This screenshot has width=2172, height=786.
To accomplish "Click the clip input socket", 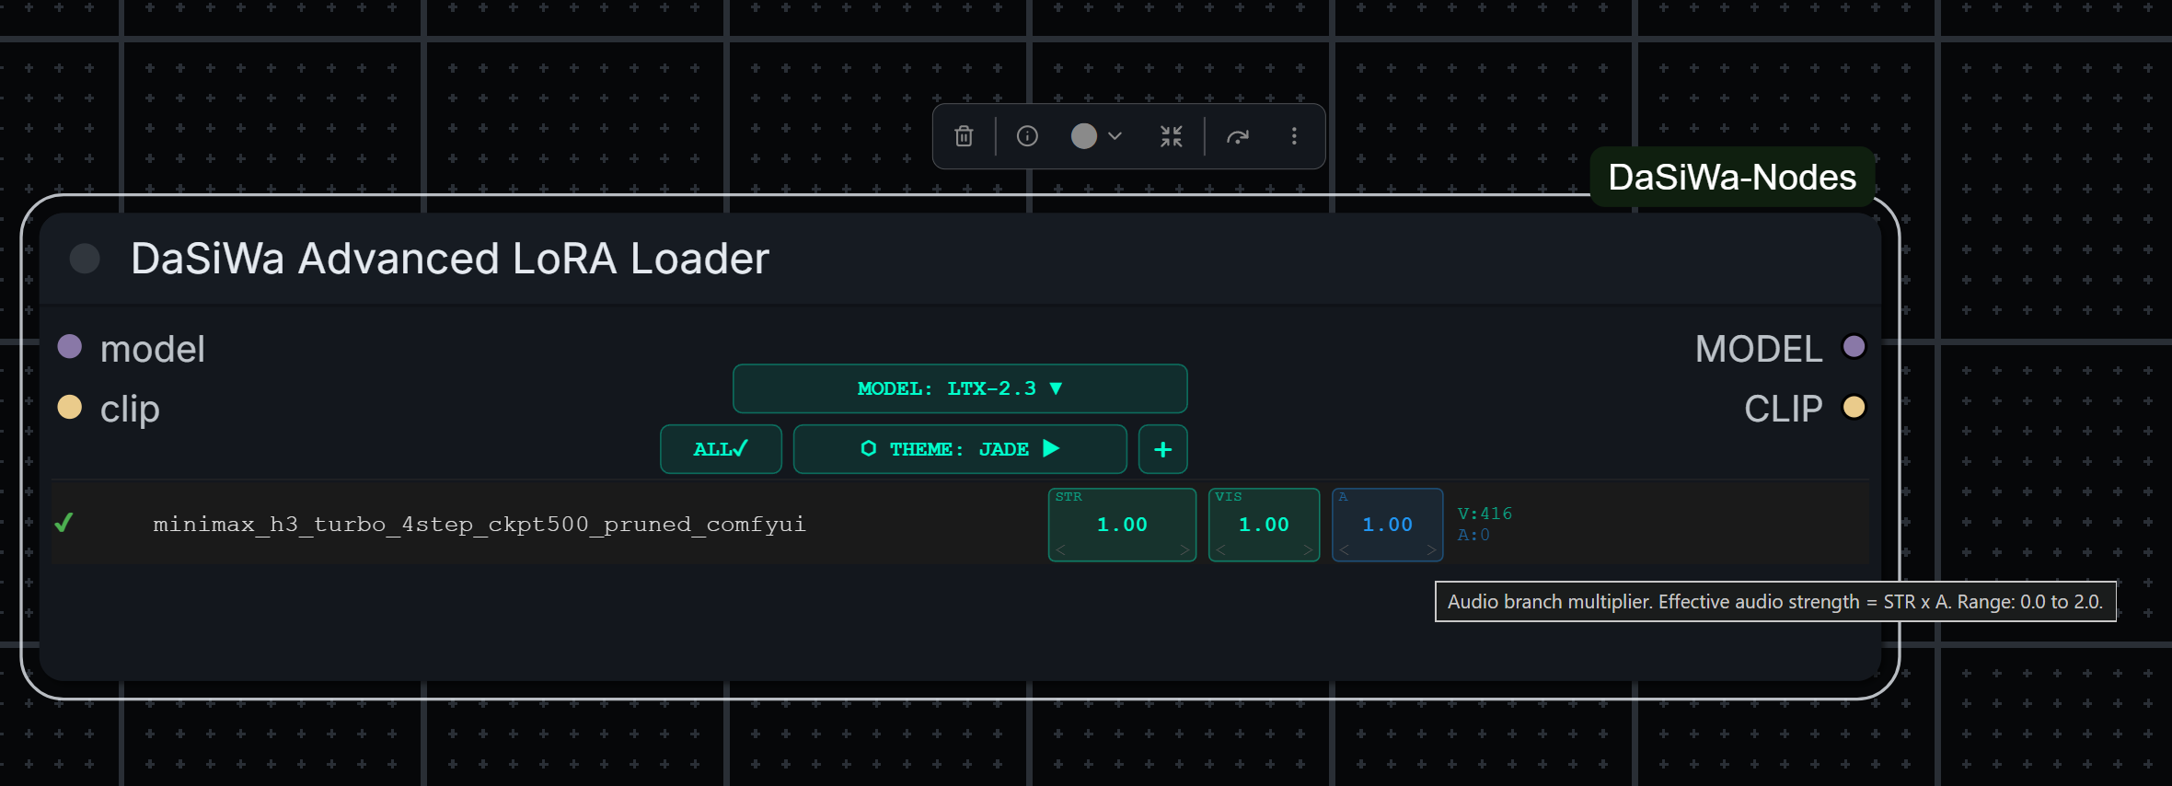I will (70, 407).
